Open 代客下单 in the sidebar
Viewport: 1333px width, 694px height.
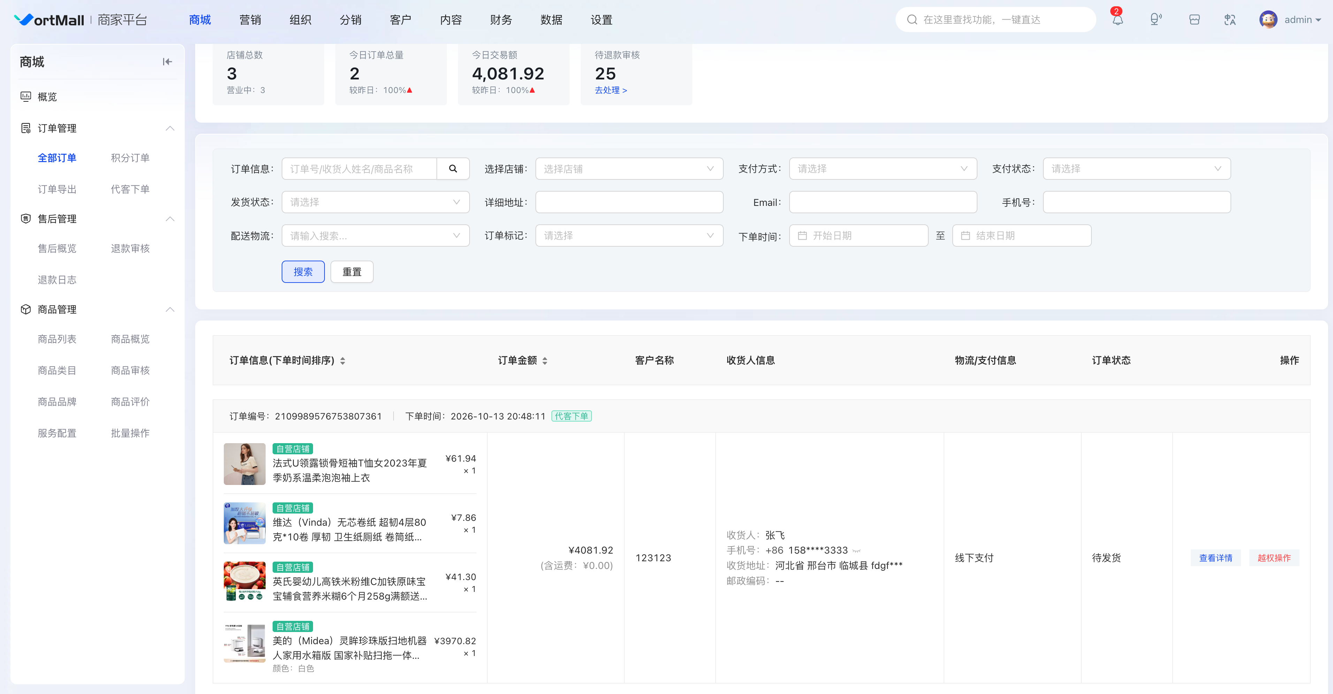click(x=130, y=189)
